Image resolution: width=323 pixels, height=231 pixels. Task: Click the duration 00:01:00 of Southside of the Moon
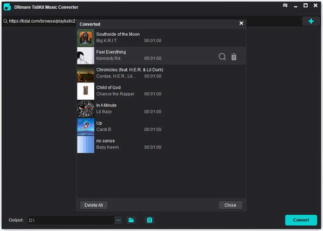pos(153,41)
